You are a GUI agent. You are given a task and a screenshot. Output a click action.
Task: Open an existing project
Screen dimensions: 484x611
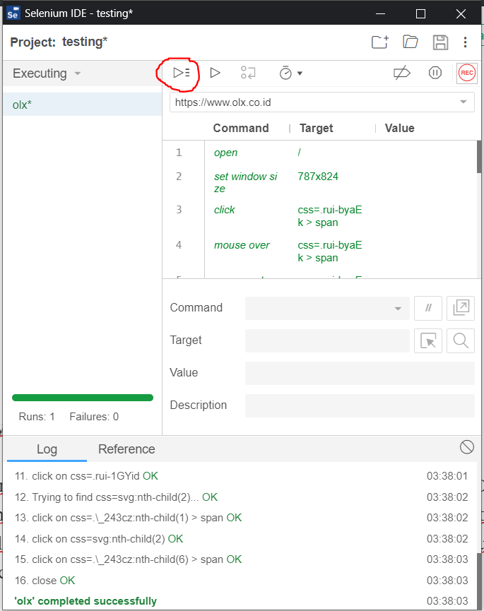point(411,42)
